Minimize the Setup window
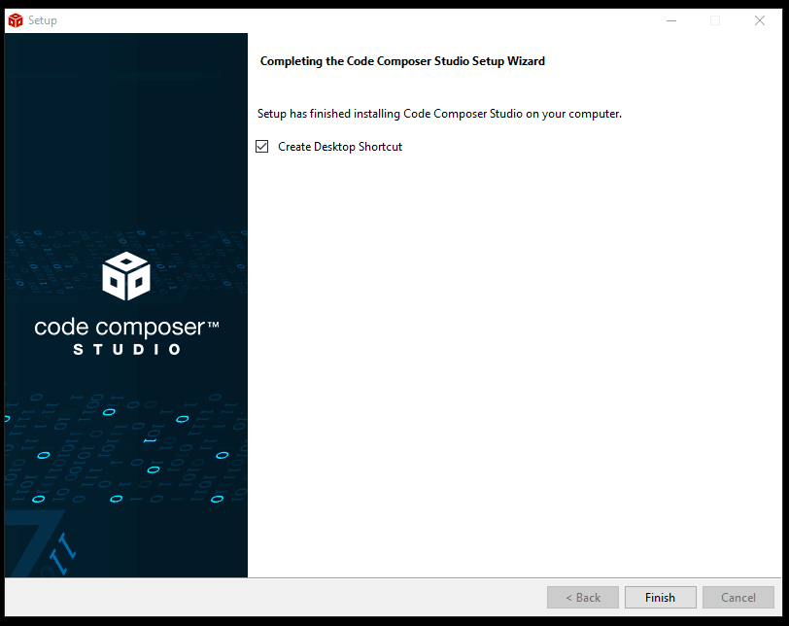Image resolution: width=789 pixels, height=626 pixels. (x=670, y=20)
